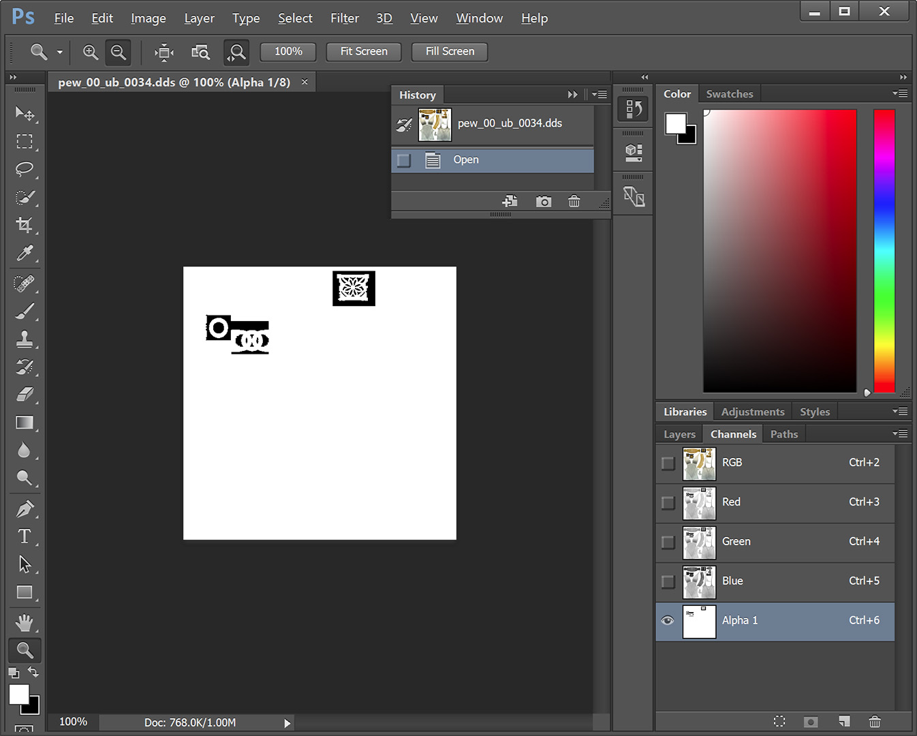Image resolution: width=917 pixels, height=736 pixels.
Task: Open the Channels panel flyout menu
Action: pyautogui.click(x=900, y=433)
